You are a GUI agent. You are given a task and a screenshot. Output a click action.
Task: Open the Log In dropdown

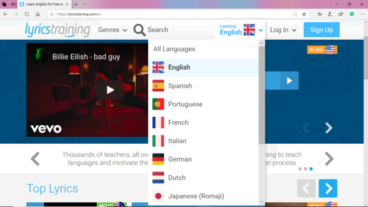[x=283, y=30]
